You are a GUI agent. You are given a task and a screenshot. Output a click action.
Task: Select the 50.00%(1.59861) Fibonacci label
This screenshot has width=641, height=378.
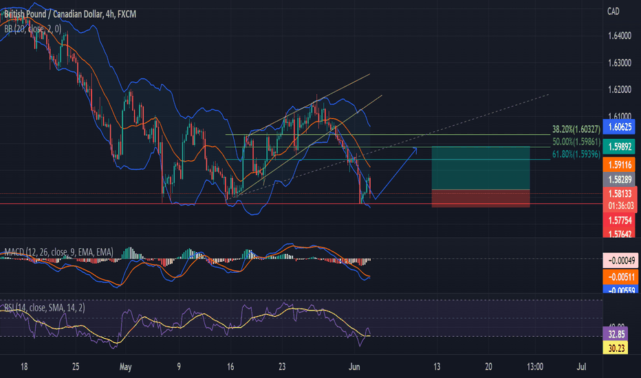(x=576, y=142)
